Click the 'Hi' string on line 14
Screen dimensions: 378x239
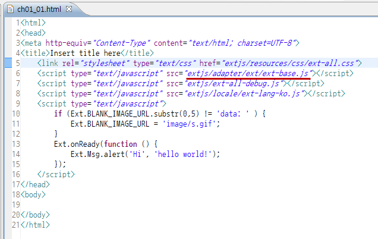coord(137,154)
